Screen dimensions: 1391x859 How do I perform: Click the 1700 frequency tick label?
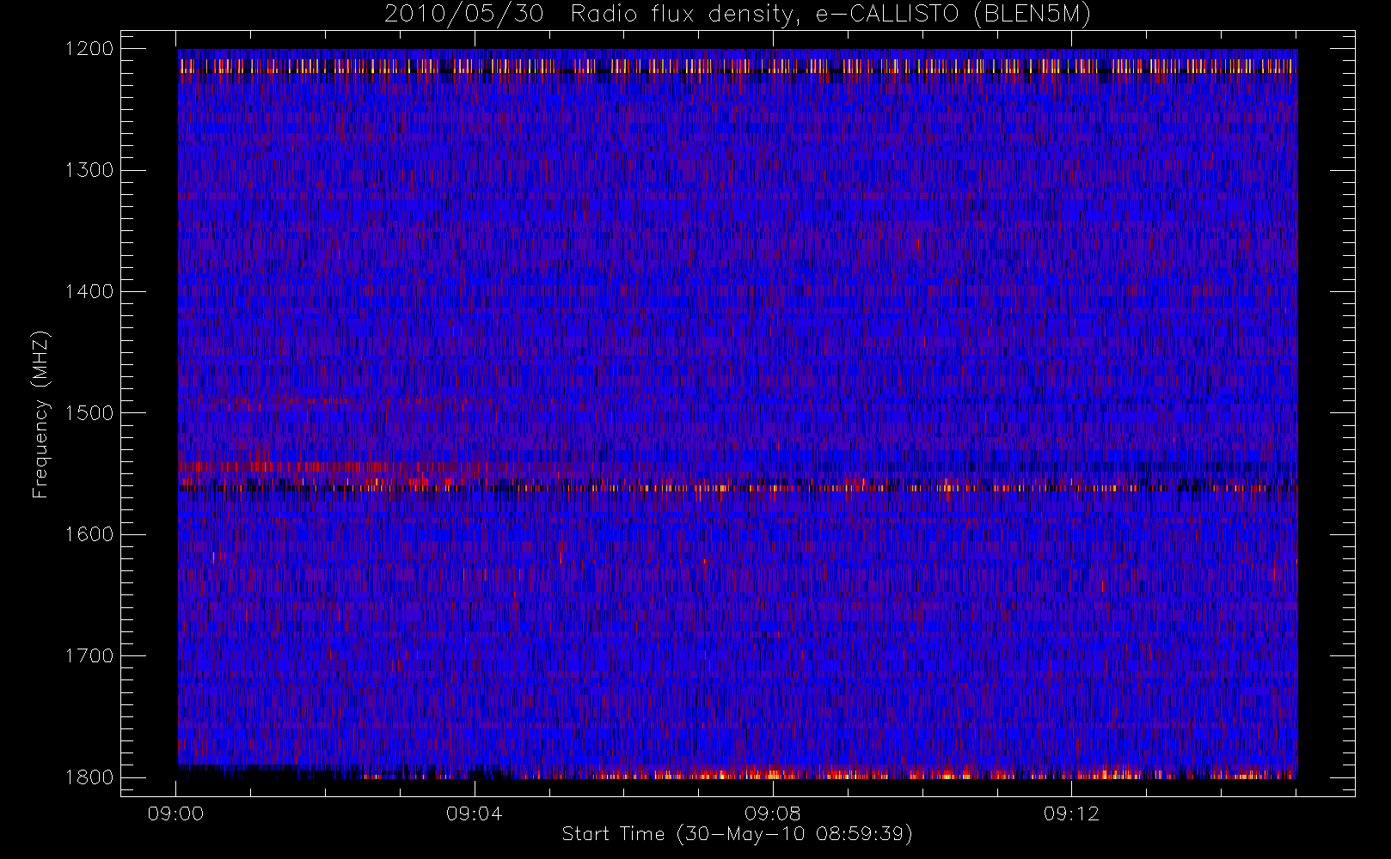89,655
